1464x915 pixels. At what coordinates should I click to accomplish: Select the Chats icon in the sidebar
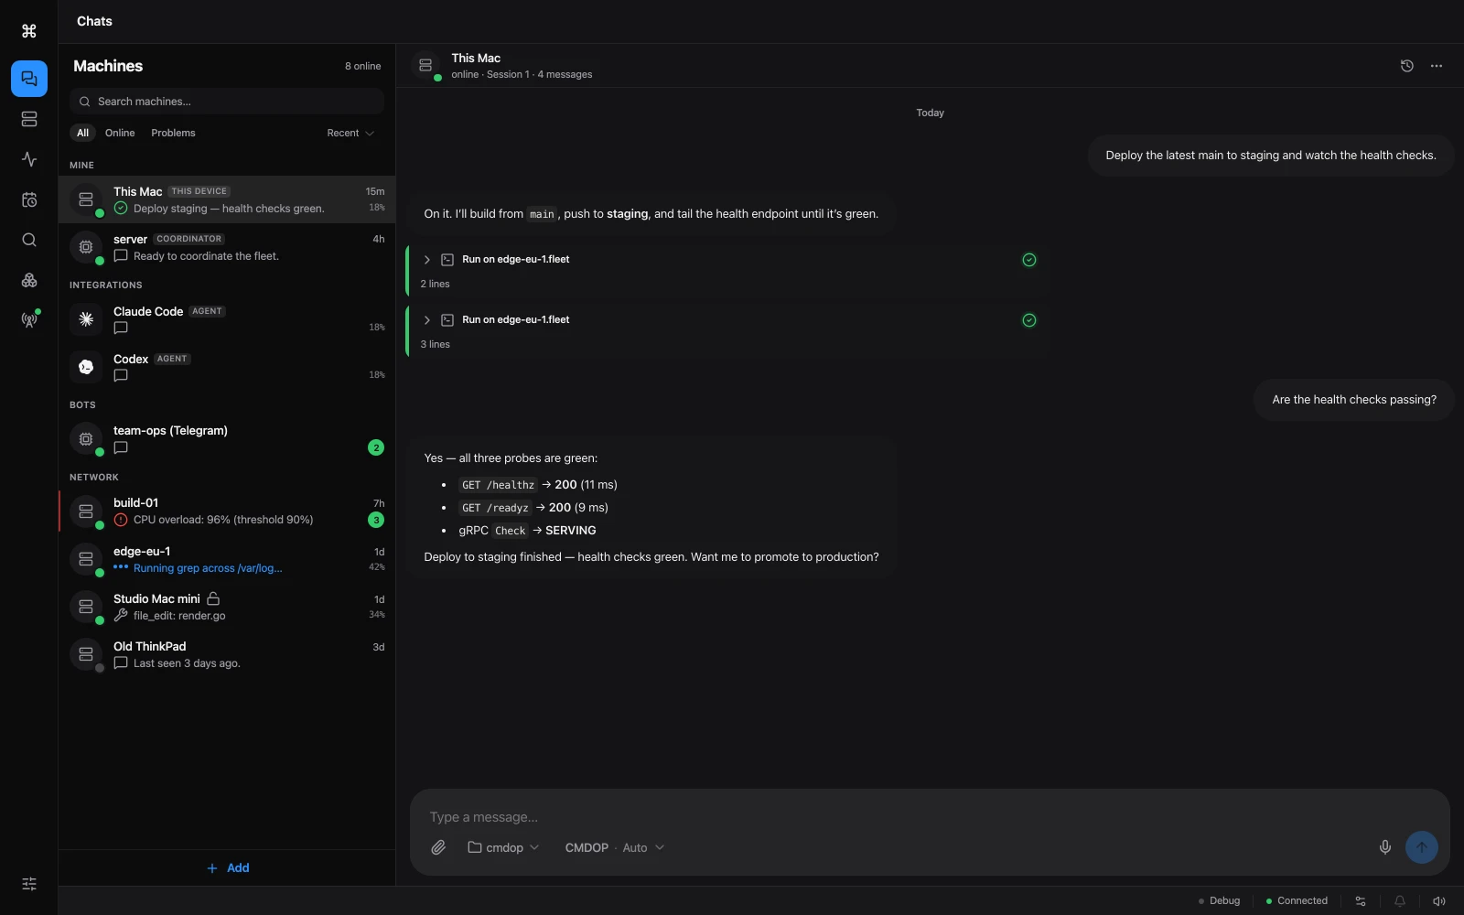[29, 79]
